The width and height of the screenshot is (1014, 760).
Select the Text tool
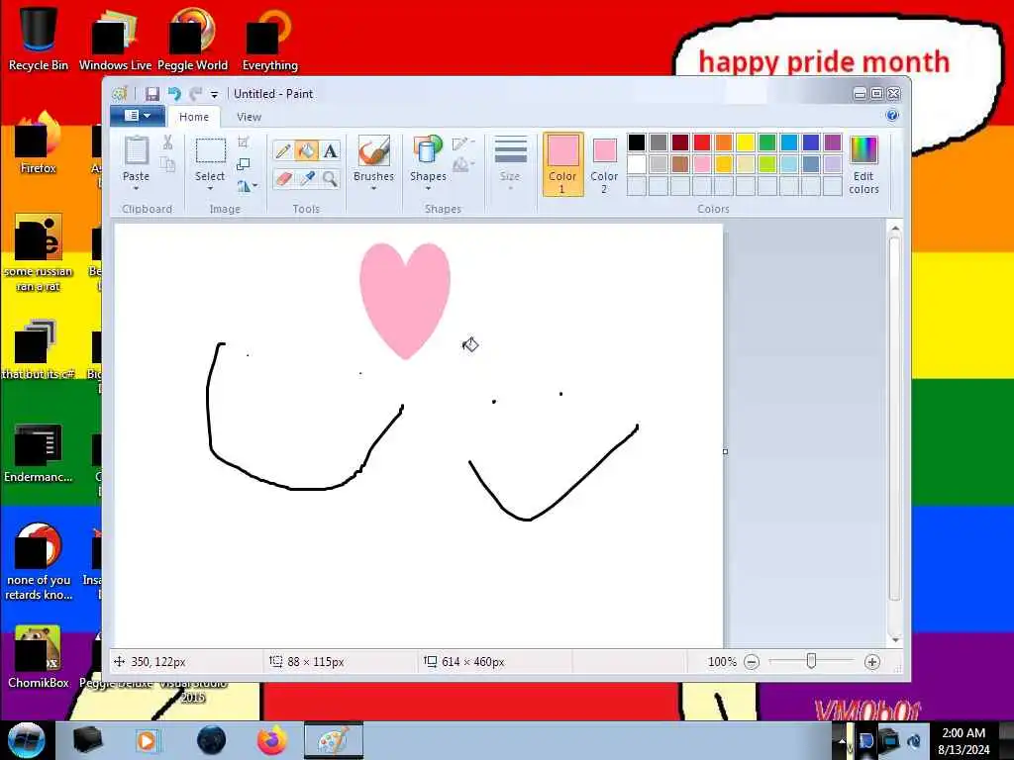point(330,151)
